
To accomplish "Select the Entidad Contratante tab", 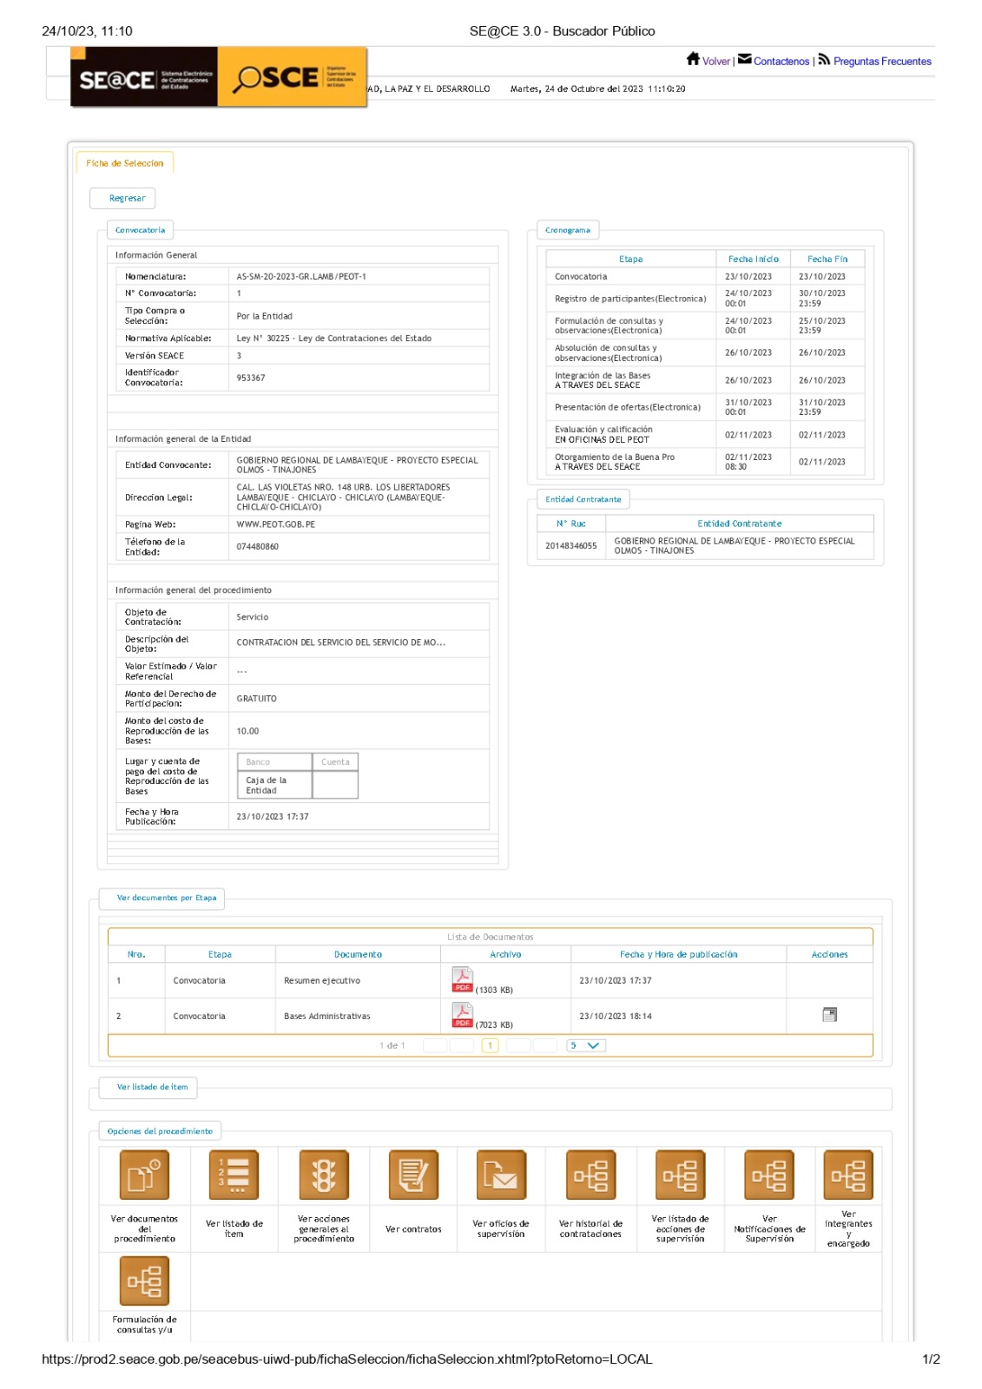I will pos(583,499).
